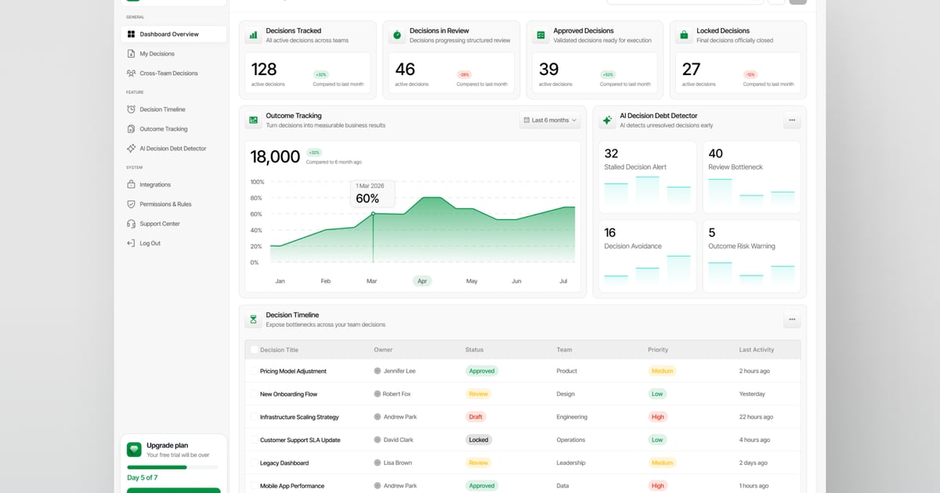
Task: Check the New Onboarding Flow row checkbox
Action: point(254,394)
